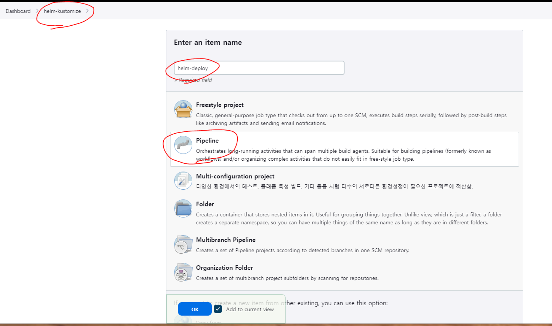
Task: Expand the chevron after helm-kustomize breadcrumb
Action: coord(87,11)
